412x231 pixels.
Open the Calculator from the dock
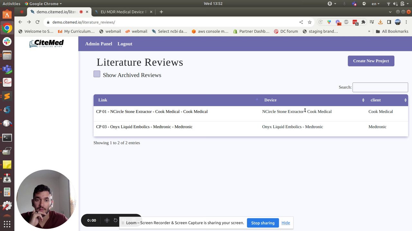[7, 192]
